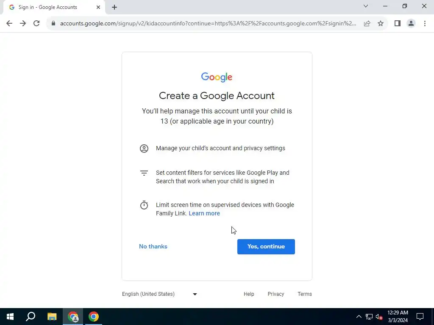Viewport: 434px width, 325px height.
Task: Open the English (United States) language dropdown
Action: click(x=160, y=294)
